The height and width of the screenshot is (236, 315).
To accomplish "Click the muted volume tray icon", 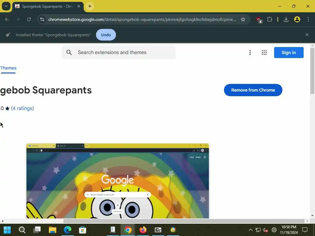I will click(x=265, y=230).
